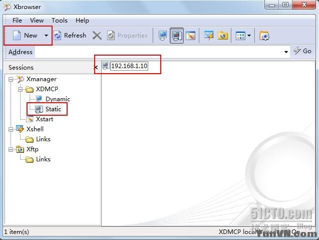Click the view mode grid icon

pos(240,36)
